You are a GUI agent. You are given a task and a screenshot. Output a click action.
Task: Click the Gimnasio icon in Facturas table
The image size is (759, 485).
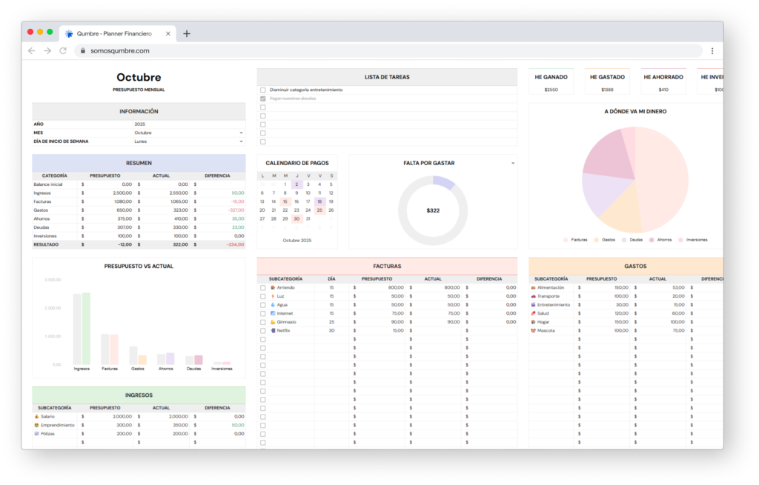273,322
